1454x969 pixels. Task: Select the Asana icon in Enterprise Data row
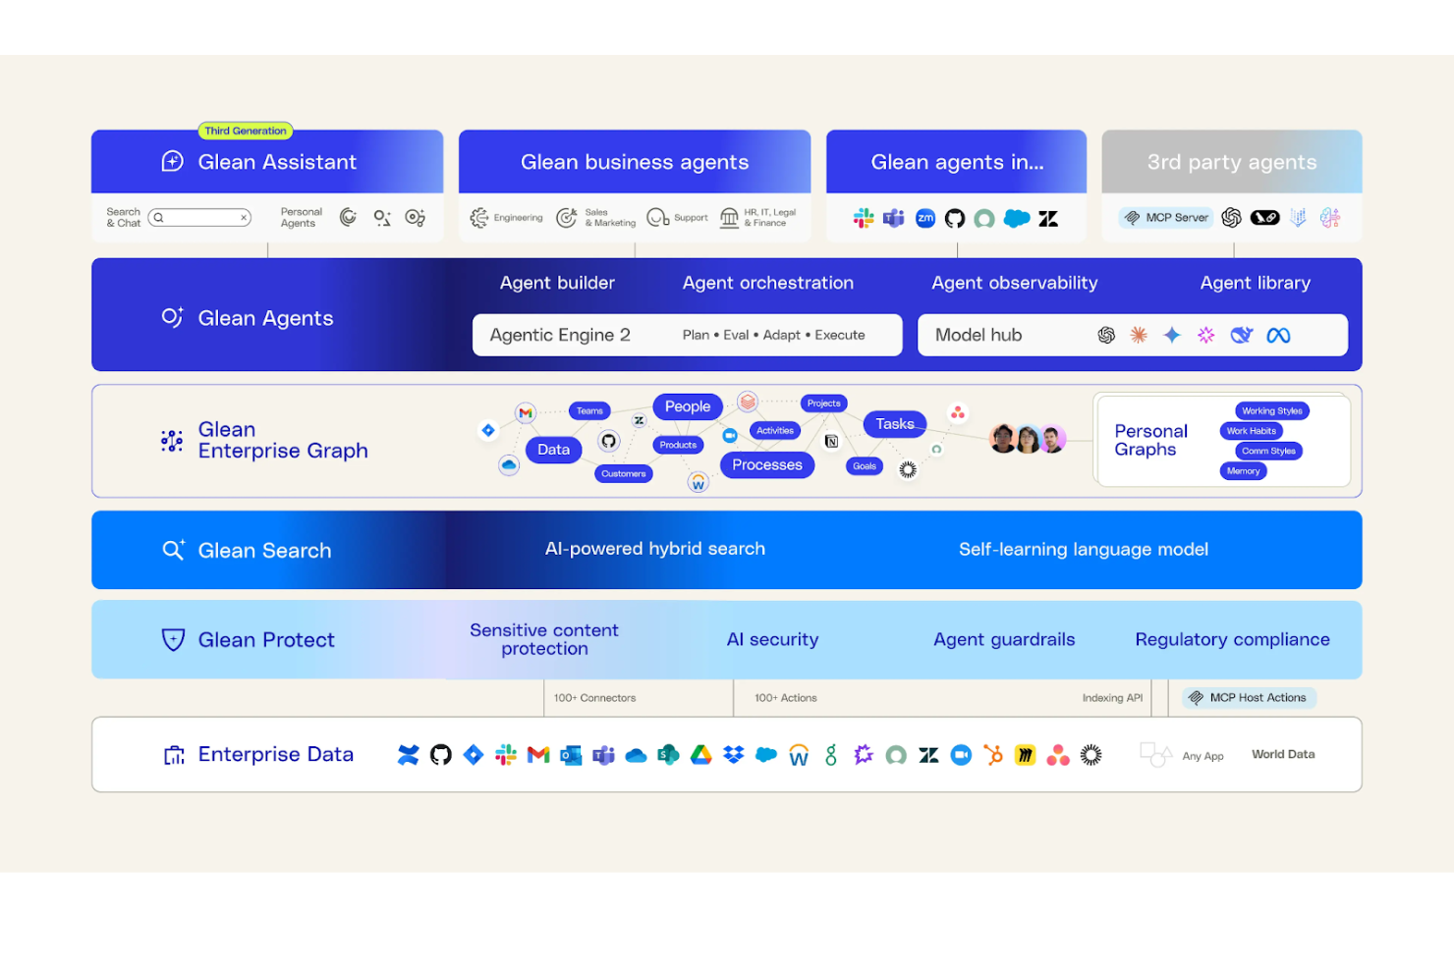tap(1058, 755)
